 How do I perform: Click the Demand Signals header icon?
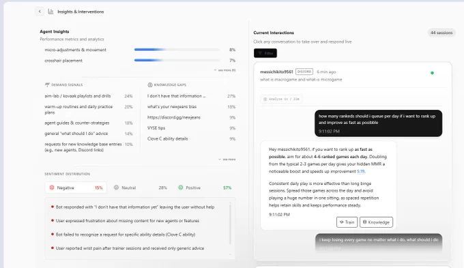tap(47, 85)
